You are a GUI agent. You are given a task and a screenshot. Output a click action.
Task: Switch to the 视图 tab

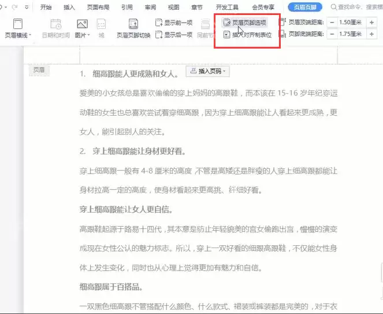pos(173,7)
